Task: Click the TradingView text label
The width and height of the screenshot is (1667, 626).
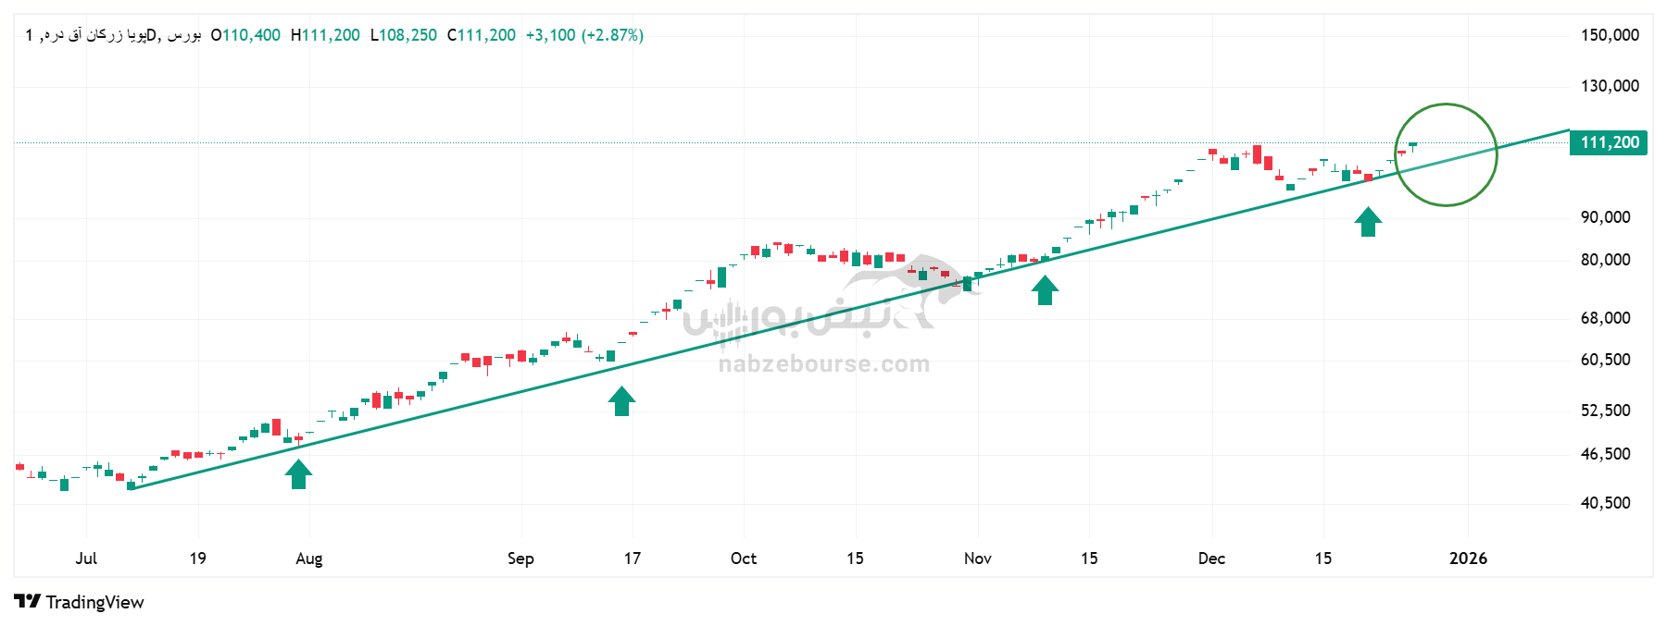Action: pos(94,602)
